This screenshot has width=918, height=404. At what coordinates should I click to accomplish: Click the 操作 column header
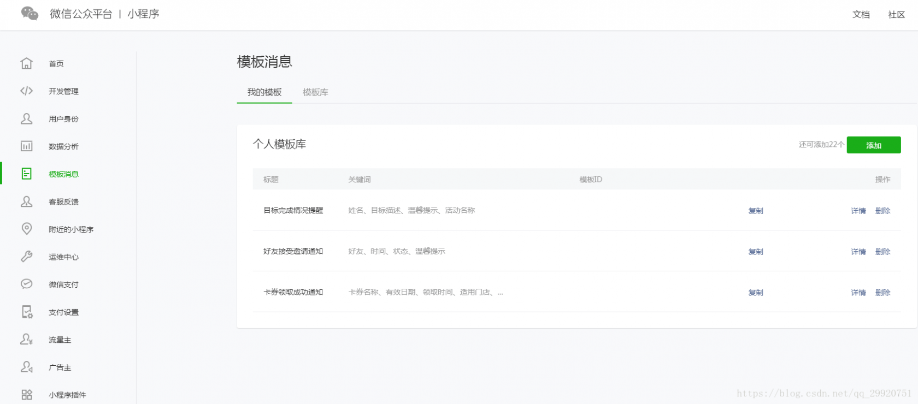click(x=883, y=180)
